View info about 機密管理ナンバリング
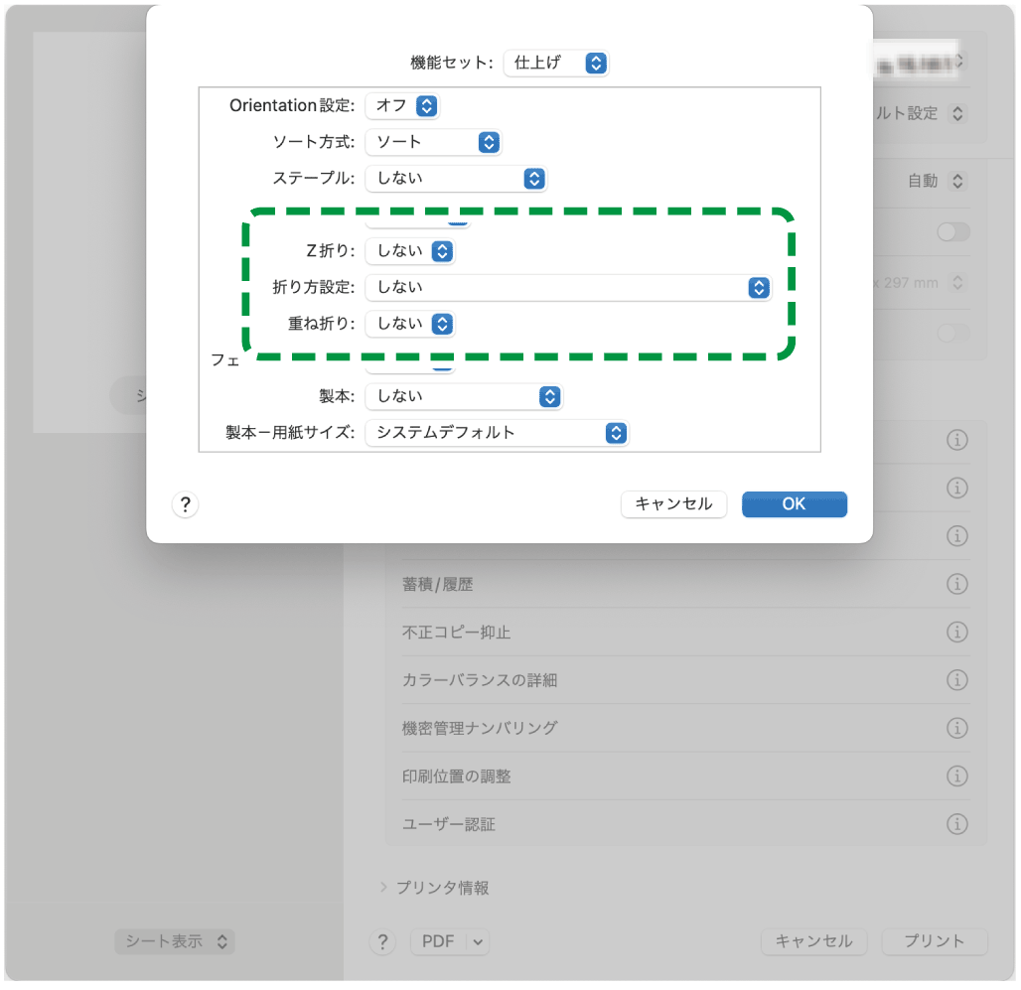 pyautogui.click(x=956, y=728)
